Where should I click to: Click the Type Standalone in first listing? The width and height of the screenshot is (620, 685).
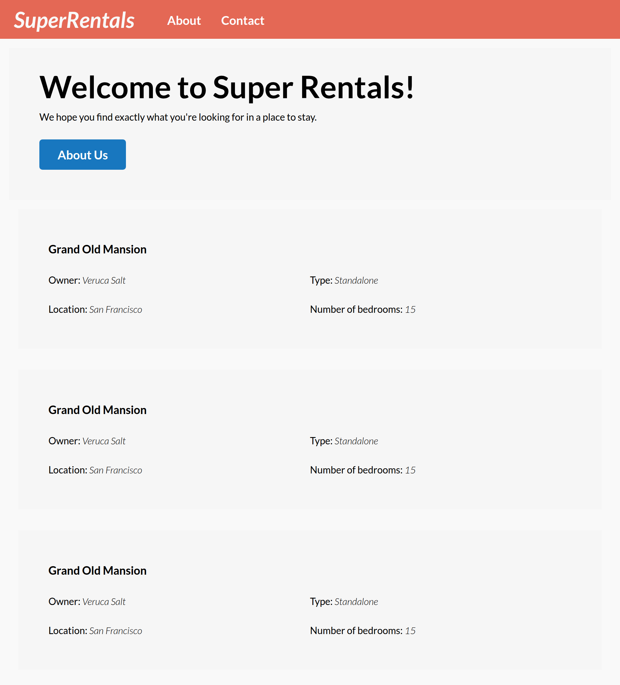pyautogui.click(x=356, y=281)
